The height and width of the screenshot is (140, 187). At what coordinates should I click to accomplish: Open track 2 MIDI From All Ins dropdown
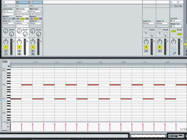coord(22,11)
